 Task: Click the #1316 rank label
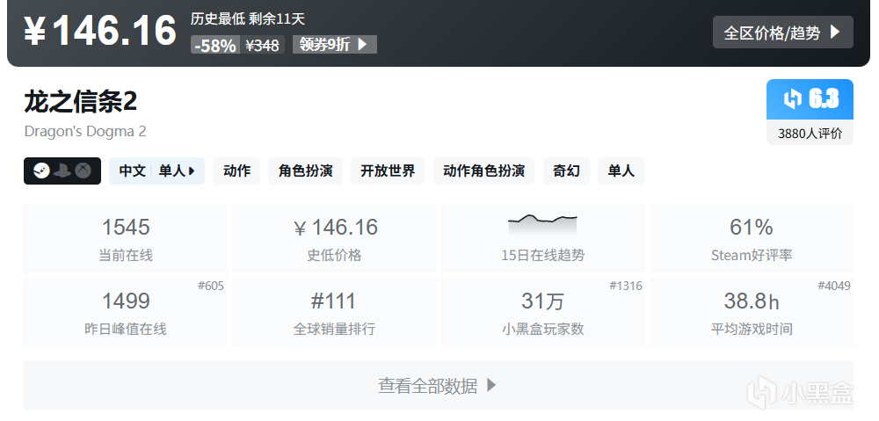[x=626, y=286]
